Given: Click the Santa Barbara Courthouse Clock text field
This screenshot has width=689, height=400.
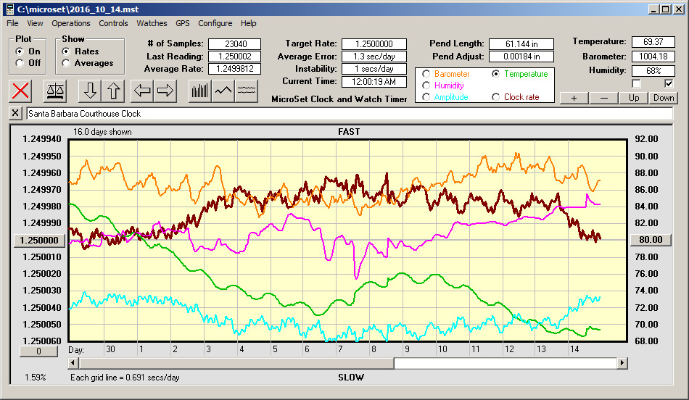Looking at the screenshot, I should click(348, 114).
